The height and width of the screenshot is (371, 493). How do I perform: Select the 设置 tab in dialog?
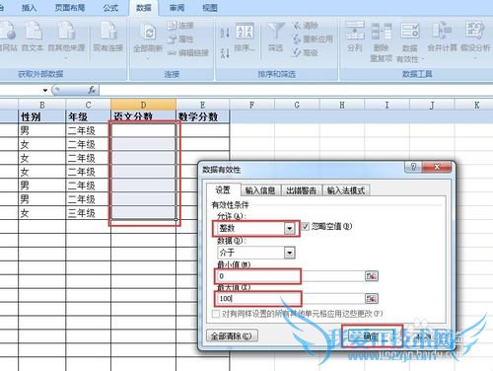point(223,190)
